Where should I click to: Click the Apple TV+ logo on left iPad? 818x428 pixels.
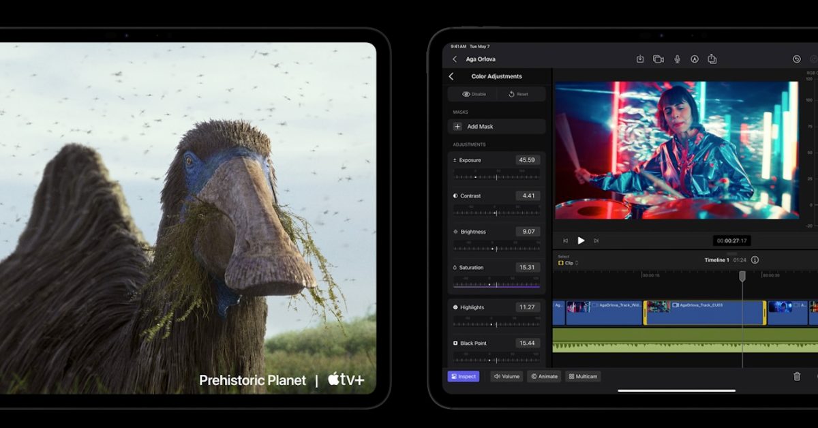[346, 380]
